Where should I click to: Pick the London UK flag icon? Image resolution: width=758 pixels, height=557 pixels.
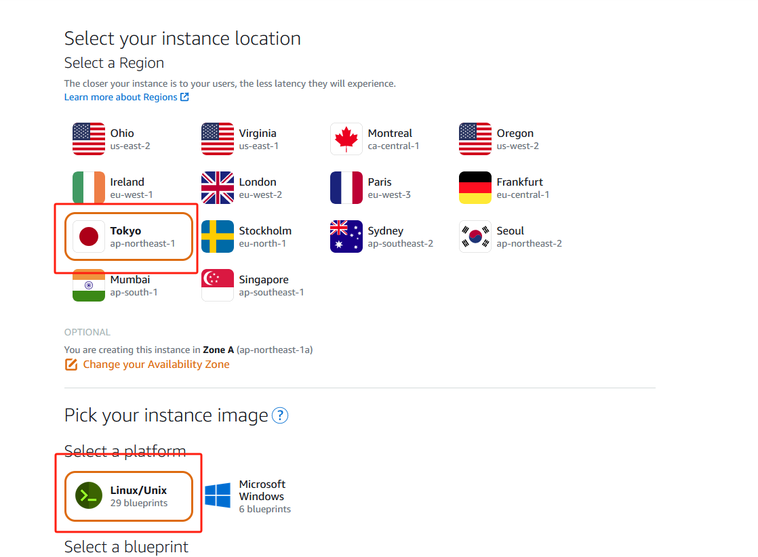point(218,188)
